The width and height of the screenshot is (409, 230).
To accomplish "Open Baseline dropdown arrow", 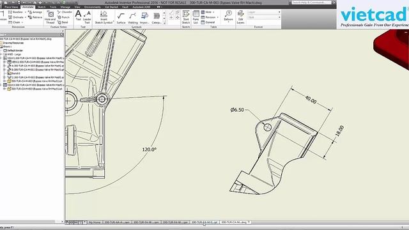I will coord(26,12).
